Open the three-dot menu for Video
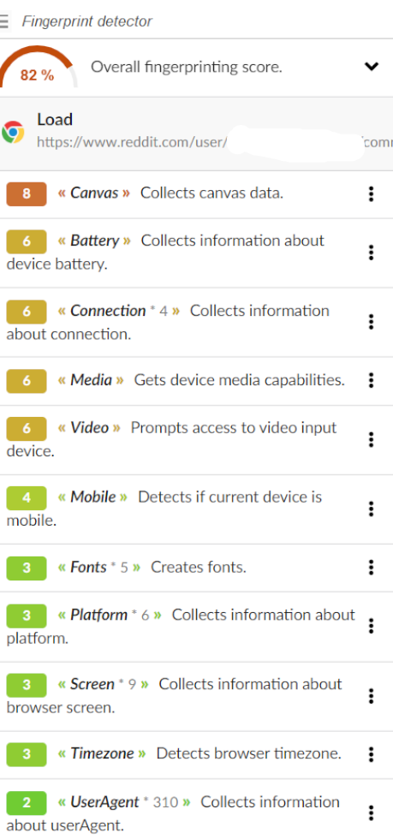The width and height of the screenshot is (393, 839). (x=371, y=439)
